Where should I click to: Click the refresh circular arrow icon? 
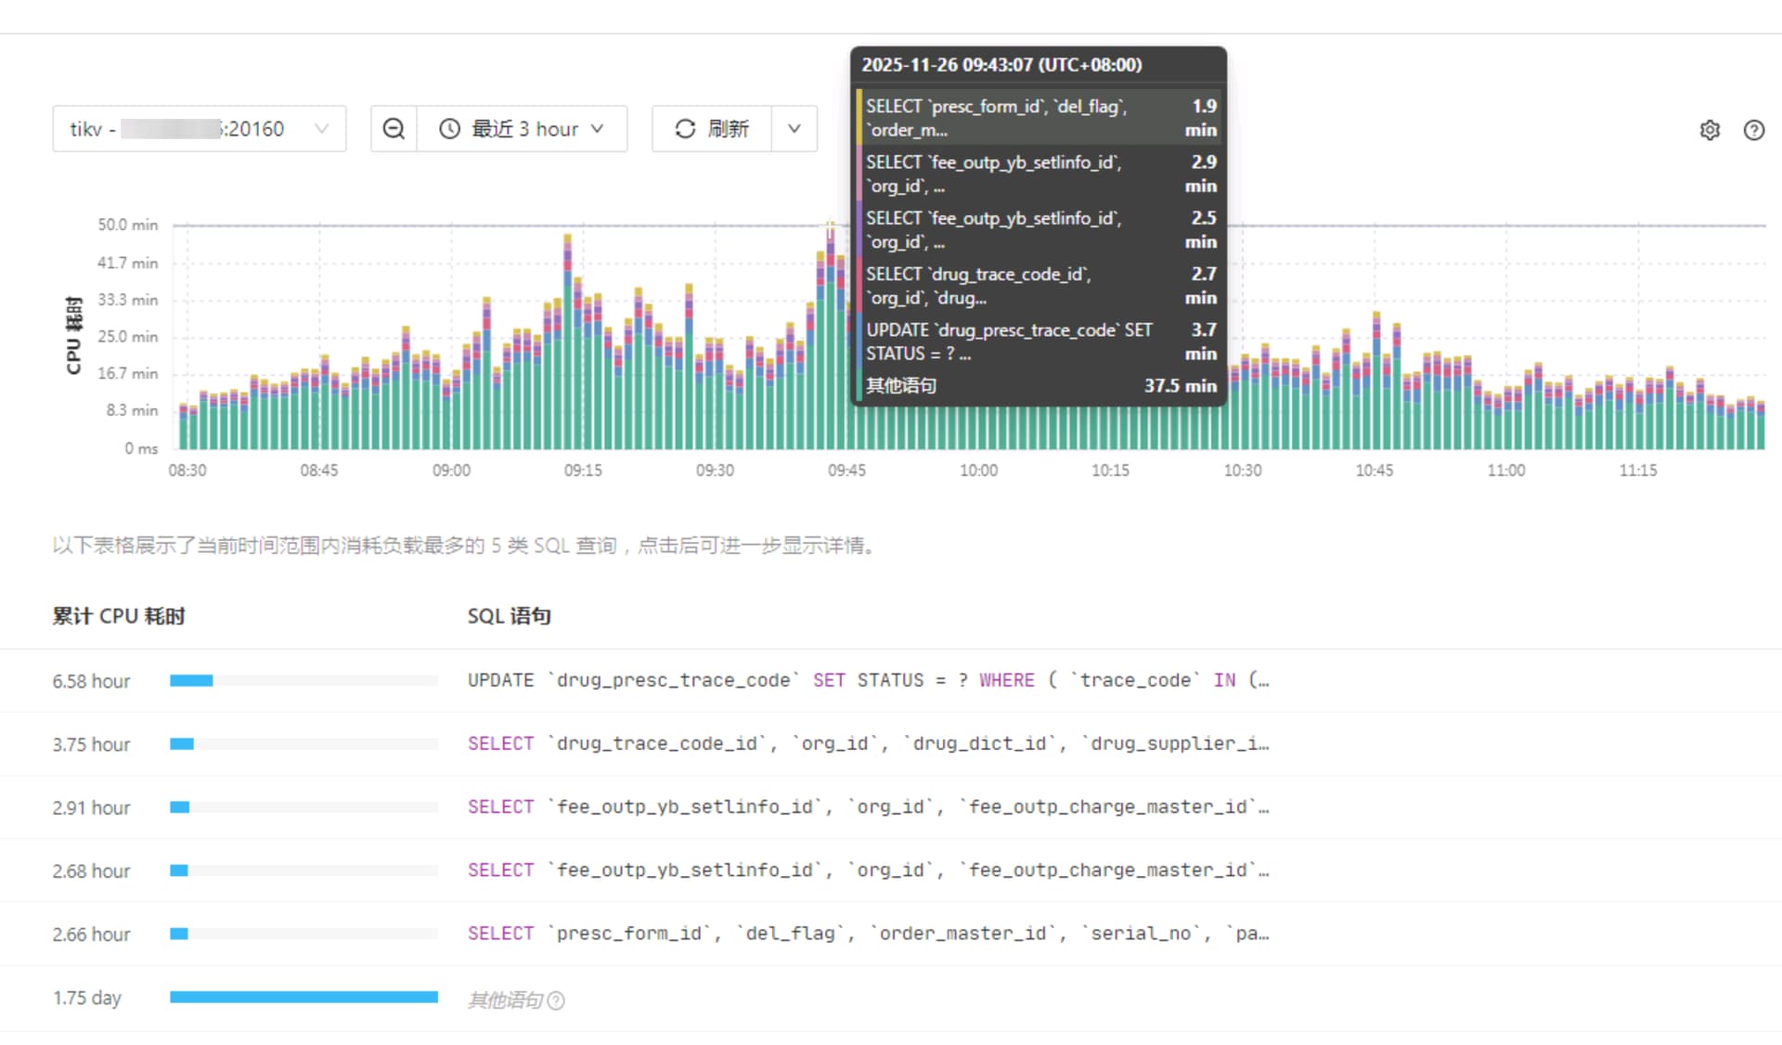point(685,129)
